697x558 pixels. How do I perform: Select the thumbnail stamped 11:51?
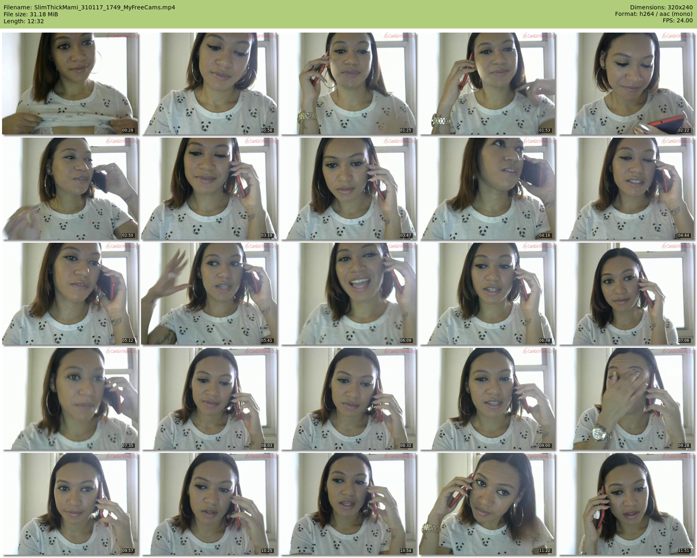(x=626, y=504)
